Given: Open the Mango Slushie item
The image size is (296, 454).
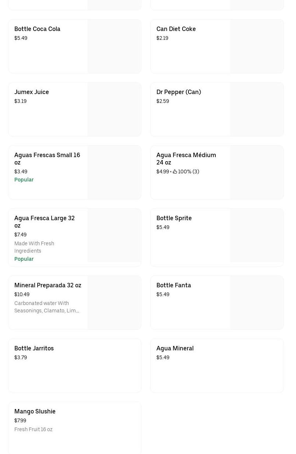Looking at the screenshot, I should pyautogui.click(x=35, y=411).
